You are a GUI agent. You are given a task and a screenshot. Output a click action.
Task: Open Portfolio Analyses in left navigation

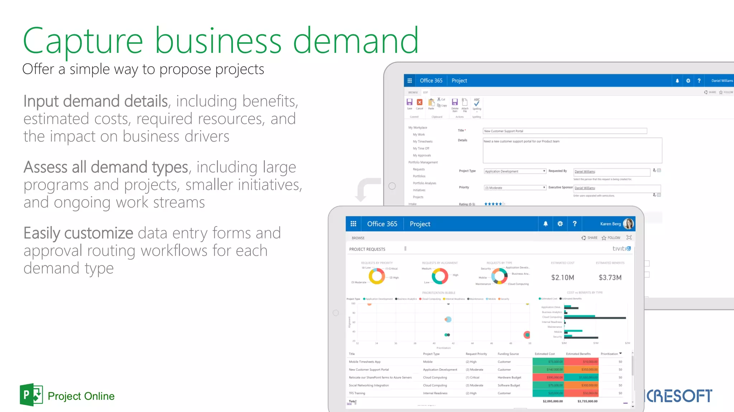pos(424,183)
